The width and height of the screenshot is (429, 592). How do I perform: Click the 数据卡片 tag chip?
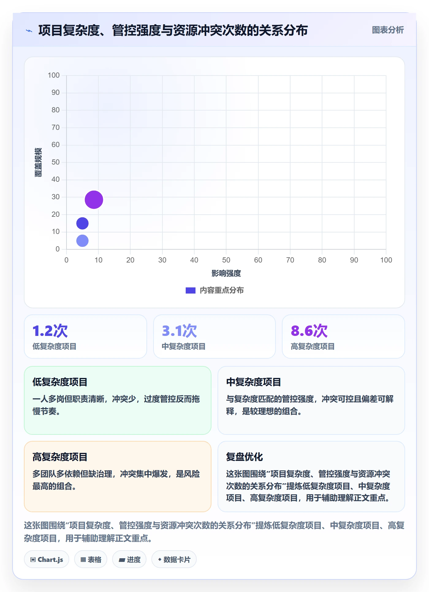point(174,559)
